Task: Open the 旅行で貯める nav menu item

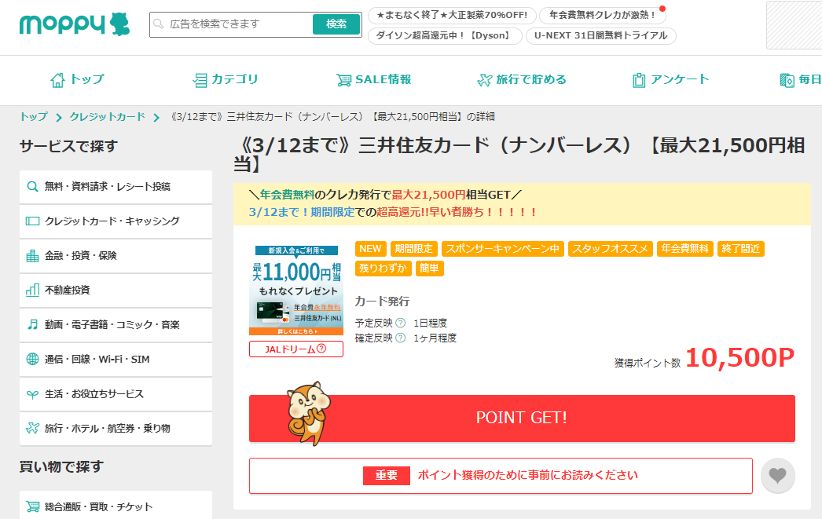Action: [x=522, y=80]
